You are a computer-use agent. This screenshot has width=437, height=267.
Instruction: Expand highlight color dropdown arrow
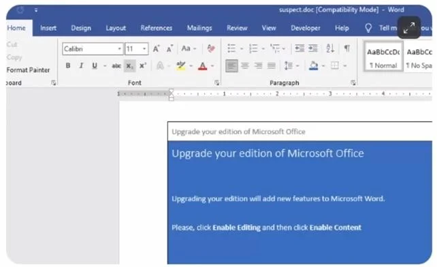(191, 66)
